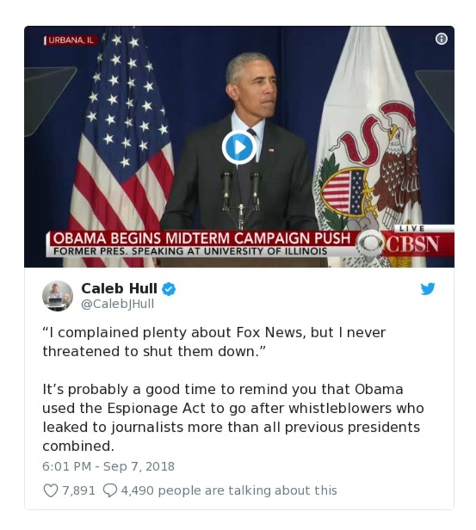Image resolution: width=476 pixels, height=530 pixels.
Task: Click the LIVE label above CBSN
Action: 414,228
